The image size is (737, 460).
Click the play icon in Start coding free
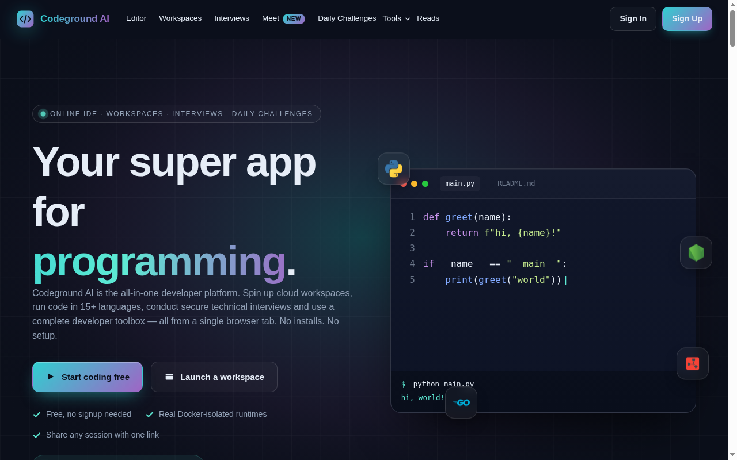click(x=51, y=377)
